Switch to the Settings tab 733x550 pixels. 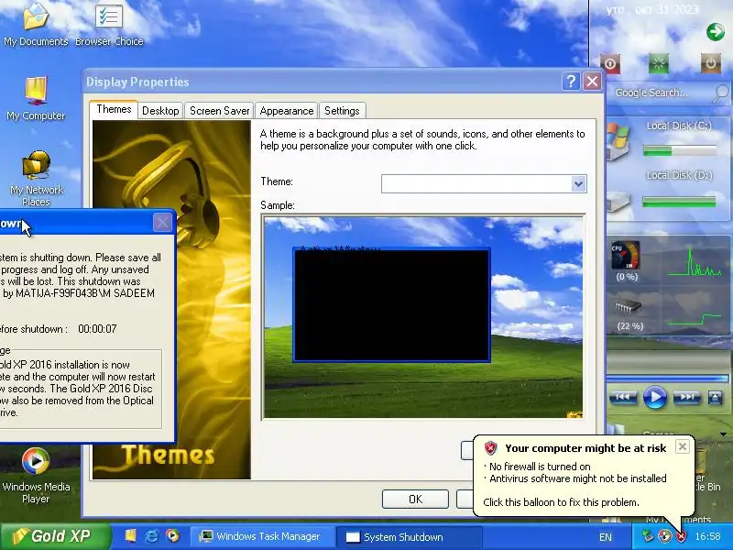pos(342,111)
